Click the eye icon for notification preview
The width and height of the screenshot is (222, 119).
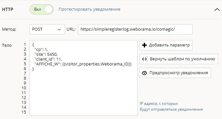[x=144, y=73]
